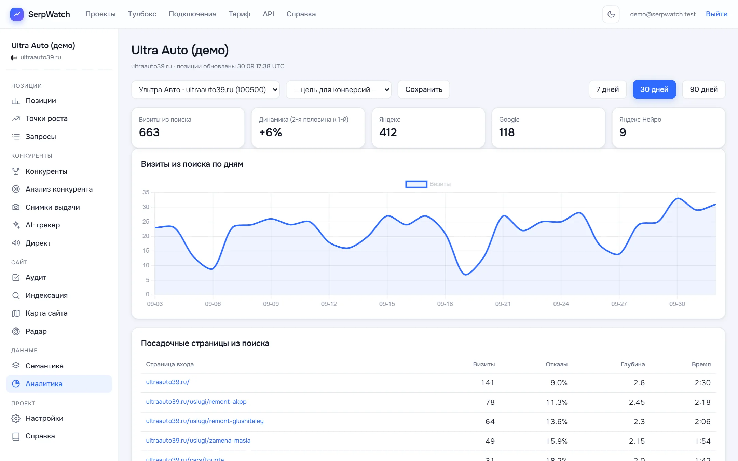Image resolution: width=738 pixels, height=461 pixels.
Task: Open the sidebar Справка book icon
Action: click(x=16, y=436)
